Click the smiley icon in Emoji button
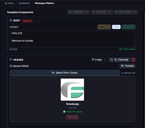Screen dimensions: 145x128 click(100, 27)
